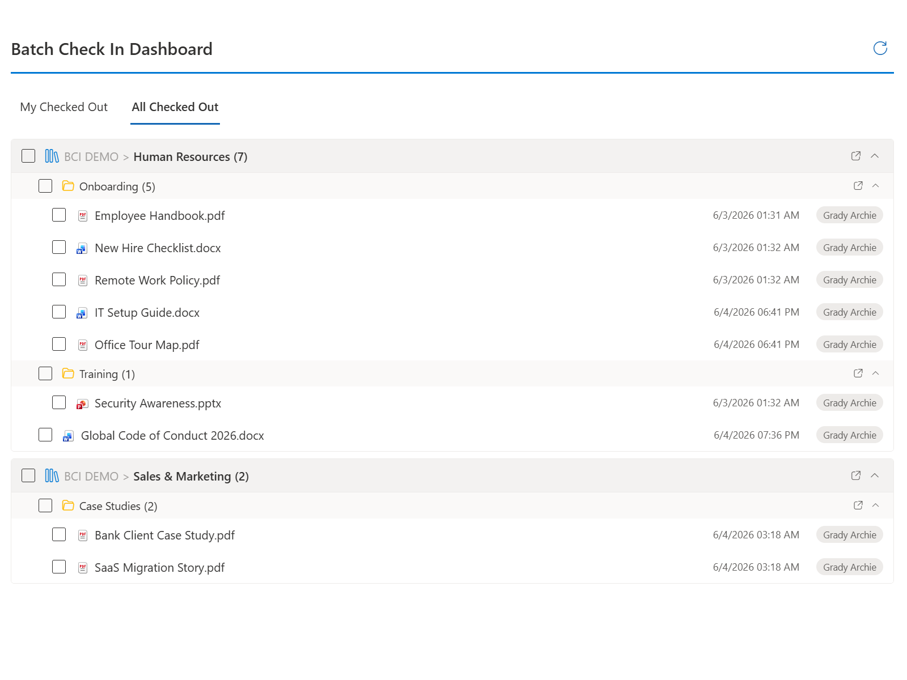Viewport: 907px width, 680px height.
Task: Click PDF icon of Office Tour Map
Action: coord(83,345)
